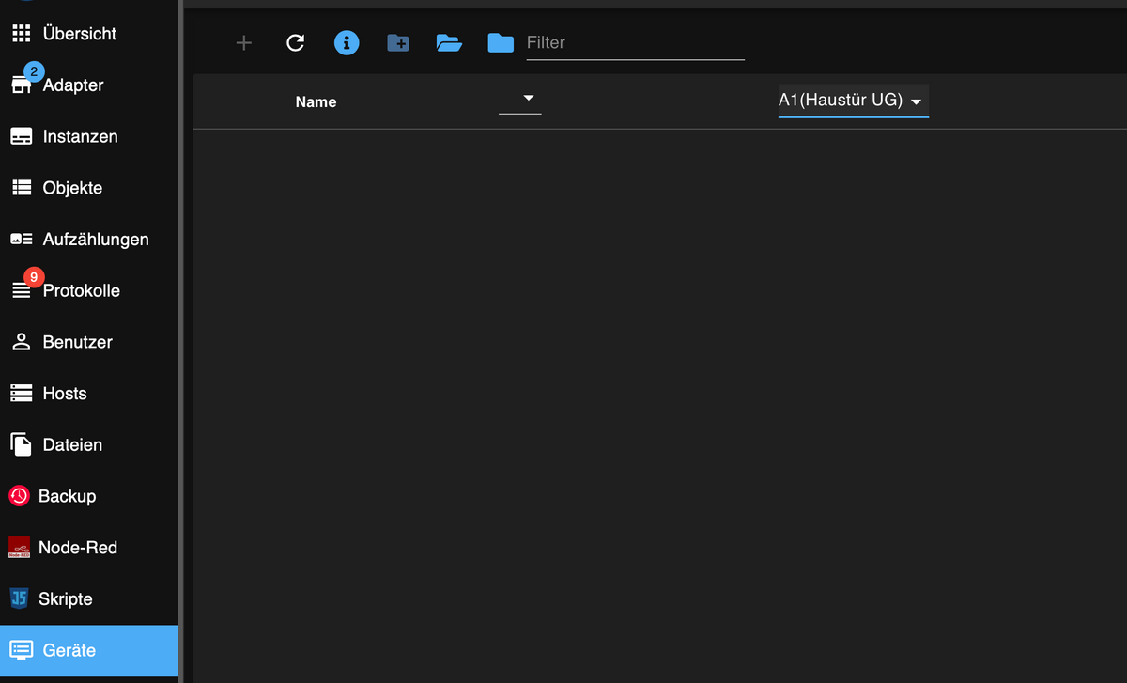The height and width of the screenshot is (683, 1127).
Task: Click the Adapter store icon
Action: pyautogui.click(x=21, y=85)
